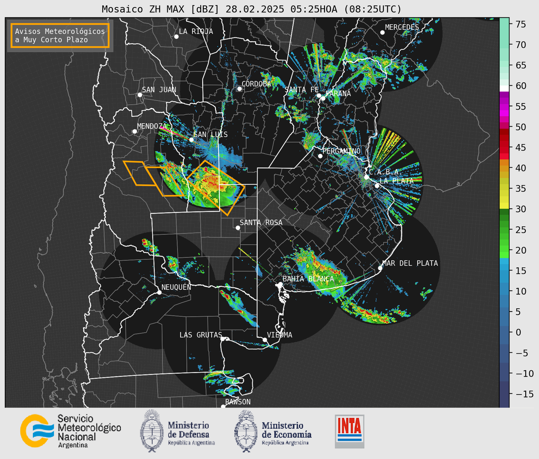
Task: Click the SANTA ROSA label text
Action: point(261,222)
